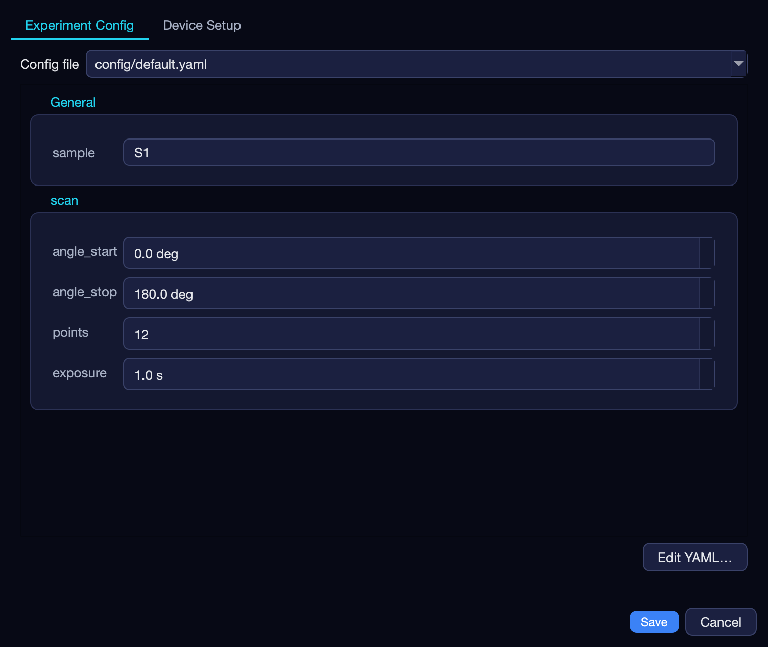Click the 'sample' label text

pyautogui.click(x=74, y=153)
